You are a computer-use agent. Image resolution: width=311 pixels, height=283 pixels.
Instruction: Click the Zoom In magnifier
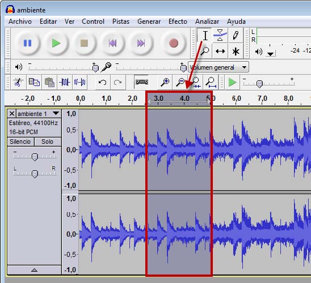point(165,82)
